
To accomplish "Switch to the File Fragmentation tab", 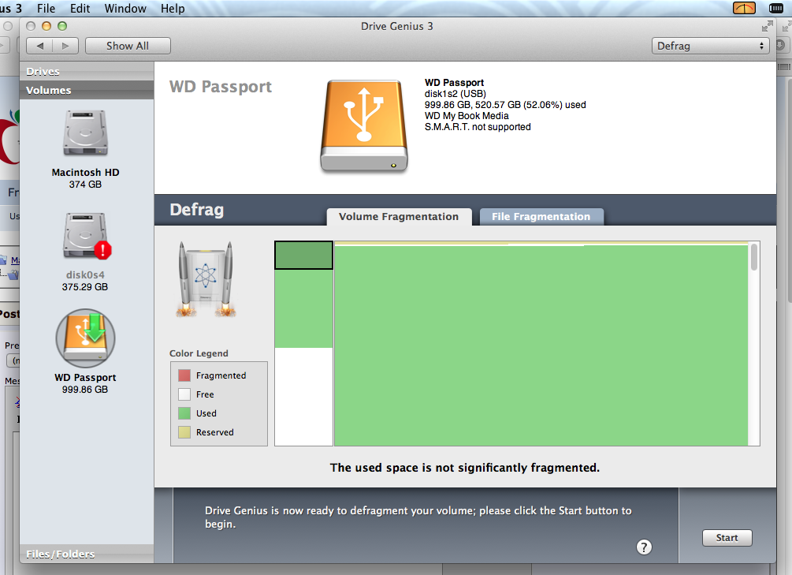I will tap(541, 216).
